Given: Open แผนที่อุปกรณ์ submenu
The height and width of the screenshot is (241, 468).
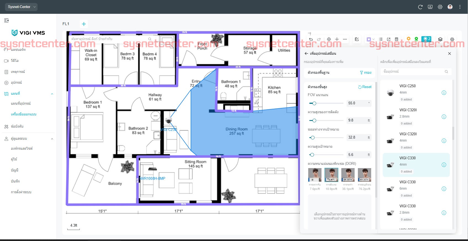Looking at the screenshot, I should click(x=21, y=104).
